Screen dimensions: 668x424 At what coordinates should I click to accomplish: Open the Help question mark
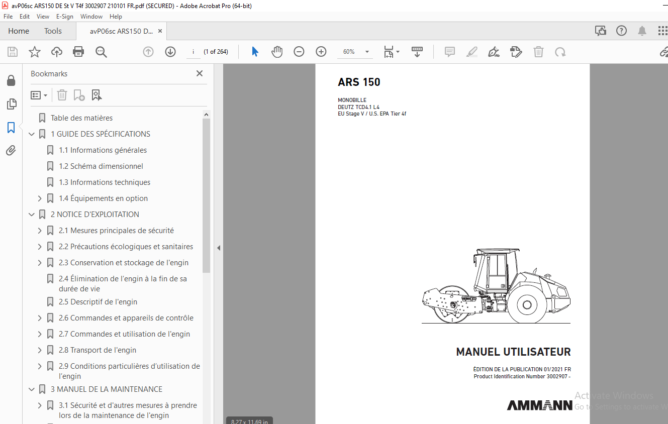click(621, 31)
